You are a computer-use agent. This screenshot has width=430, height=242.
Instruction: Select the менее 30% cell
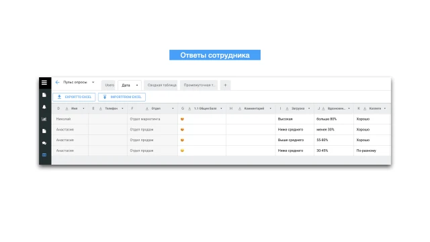334,130
